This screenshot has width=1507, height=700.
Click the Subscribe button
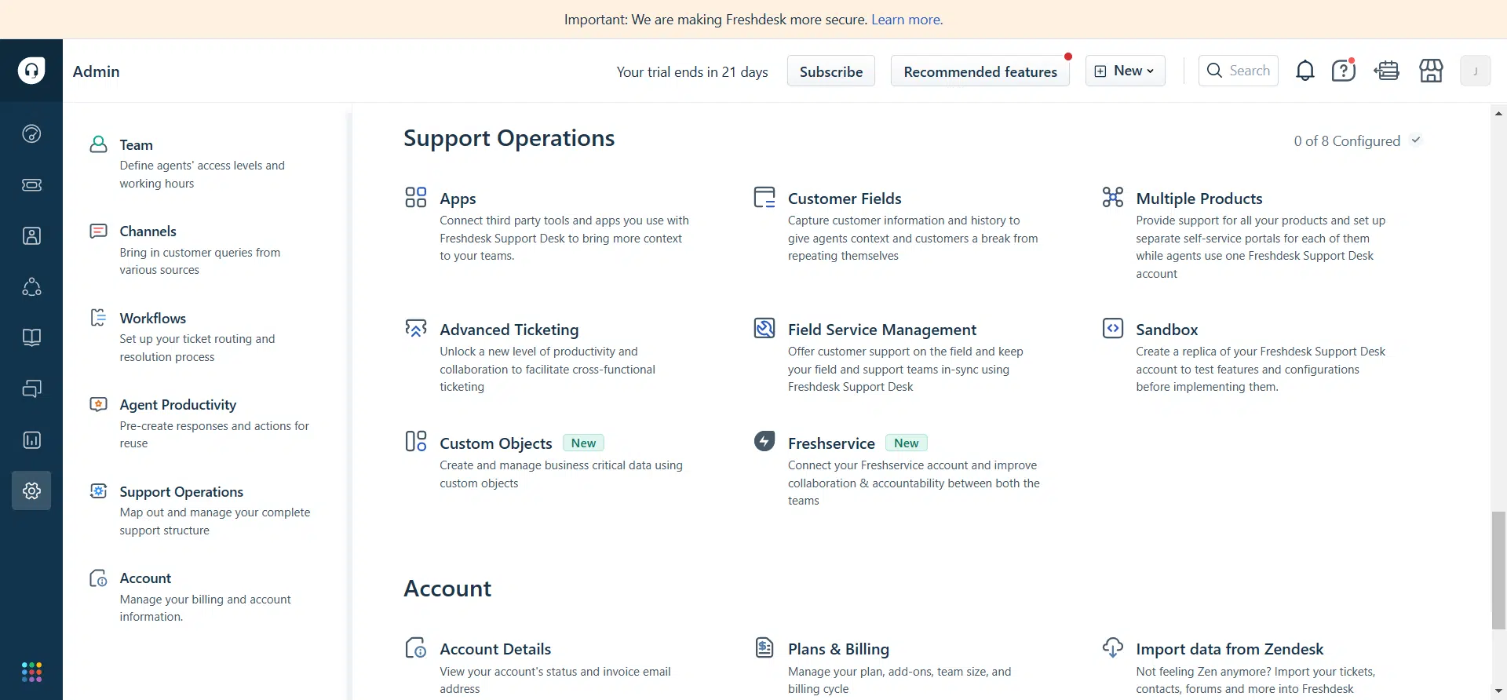(x=830, y=71)
